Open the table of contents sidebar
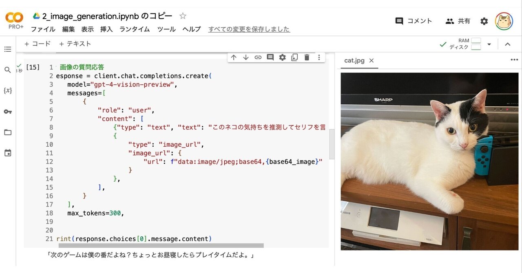Viewport: 522px width, 273px height. click(x=7, y=49)
